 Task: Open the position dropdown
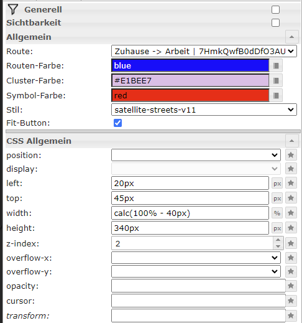pyautogui.click(x=196, y=155)
